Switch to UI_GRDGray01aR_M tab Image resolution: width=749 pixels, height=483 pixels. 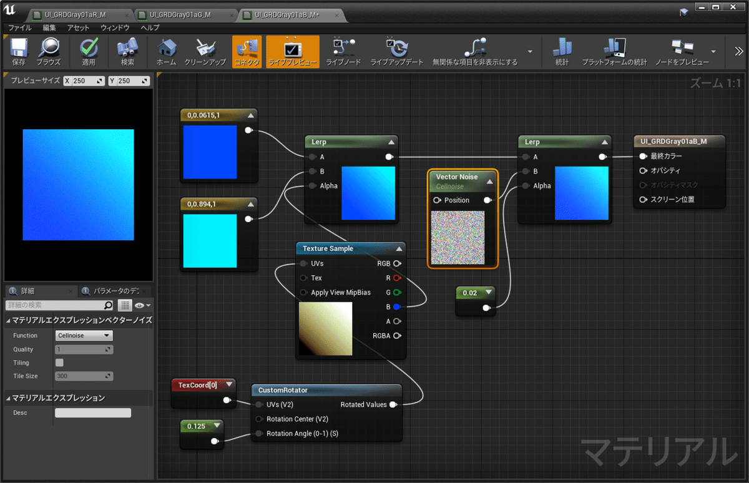79,14
